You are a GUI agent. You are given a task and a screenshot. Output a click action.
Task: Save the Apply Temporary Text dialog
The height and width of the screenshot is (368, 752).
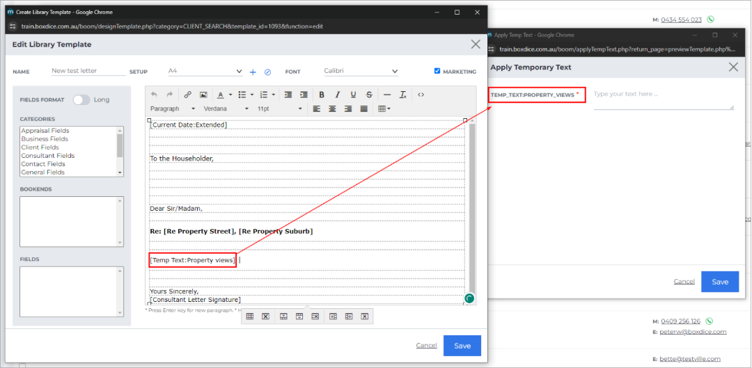tap(720, 282)
